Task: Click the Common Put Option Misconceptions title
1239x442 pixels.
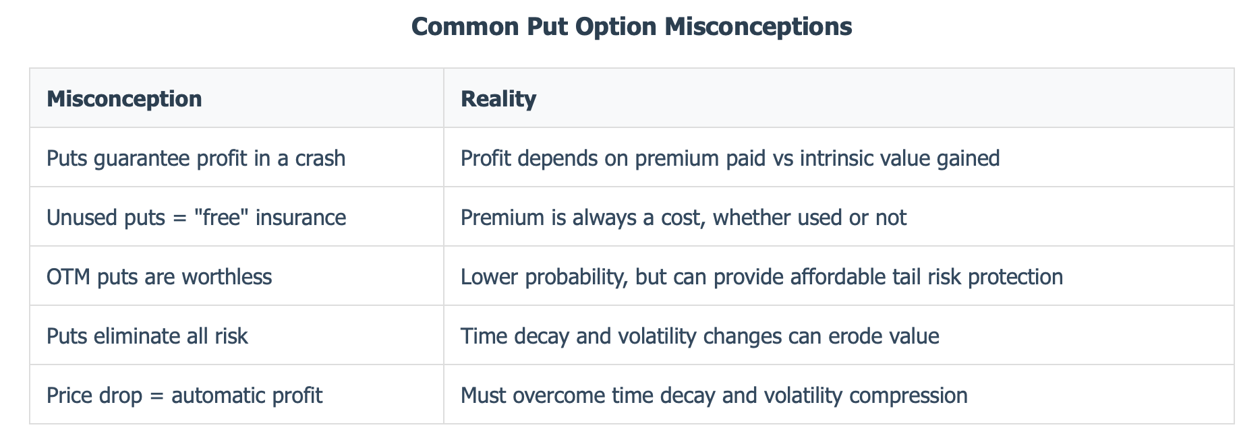Action: 631,27
